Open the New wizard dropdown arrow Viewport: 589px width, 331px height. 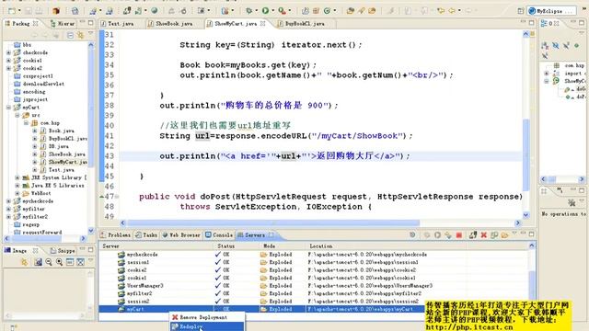(x=19, y=11)
